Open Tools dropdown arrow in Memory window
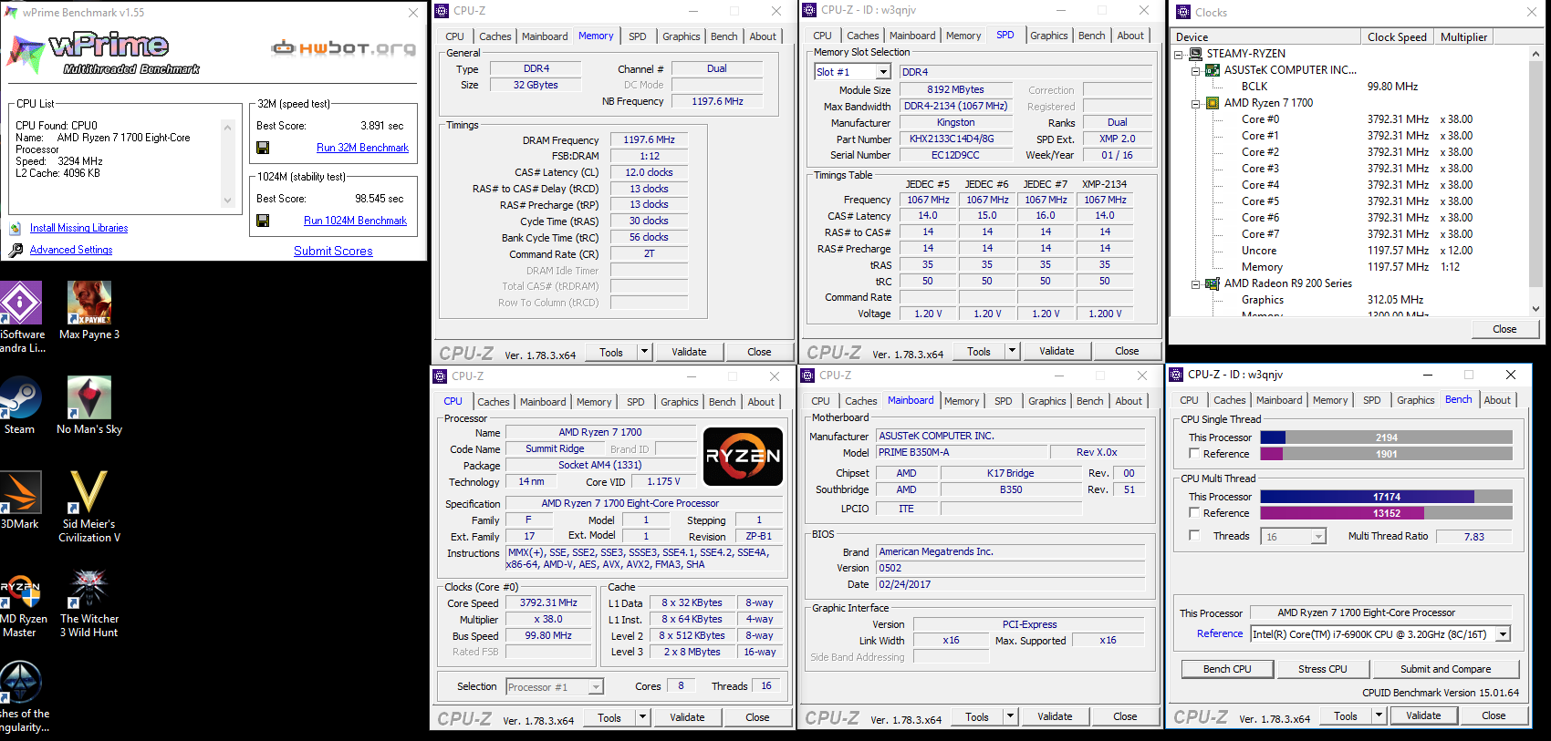The height and width of the screenshot is (741, 1551). click(644, 352)
